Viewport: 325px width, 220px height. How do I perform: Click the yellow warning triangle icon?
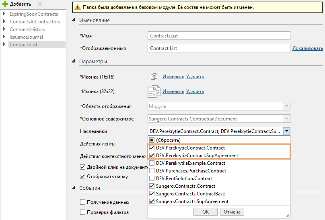tap(77, 7)
